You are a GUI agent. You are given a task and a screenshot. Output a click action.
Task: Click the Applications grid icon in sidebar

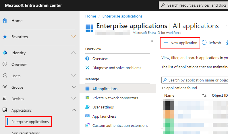pos(5,110)
